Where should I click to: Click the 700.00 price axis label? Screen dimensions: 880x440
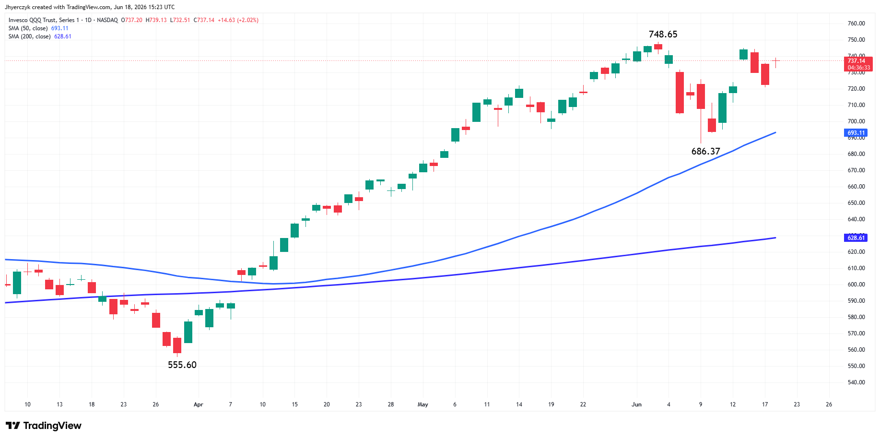tap(856, 121)
